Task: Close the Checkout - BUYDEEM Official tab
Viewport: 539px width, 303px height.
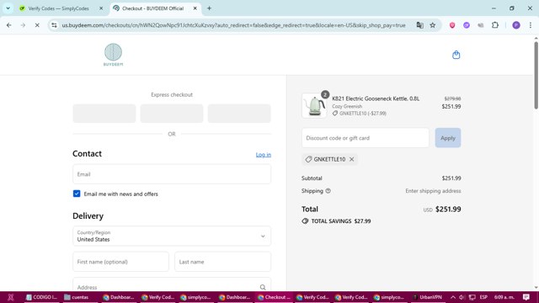Action: click(x=195, y=8)
